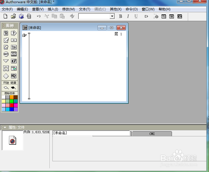Click the Find toolbar icon
Screen dimensions: 209x172
point(72,16)
